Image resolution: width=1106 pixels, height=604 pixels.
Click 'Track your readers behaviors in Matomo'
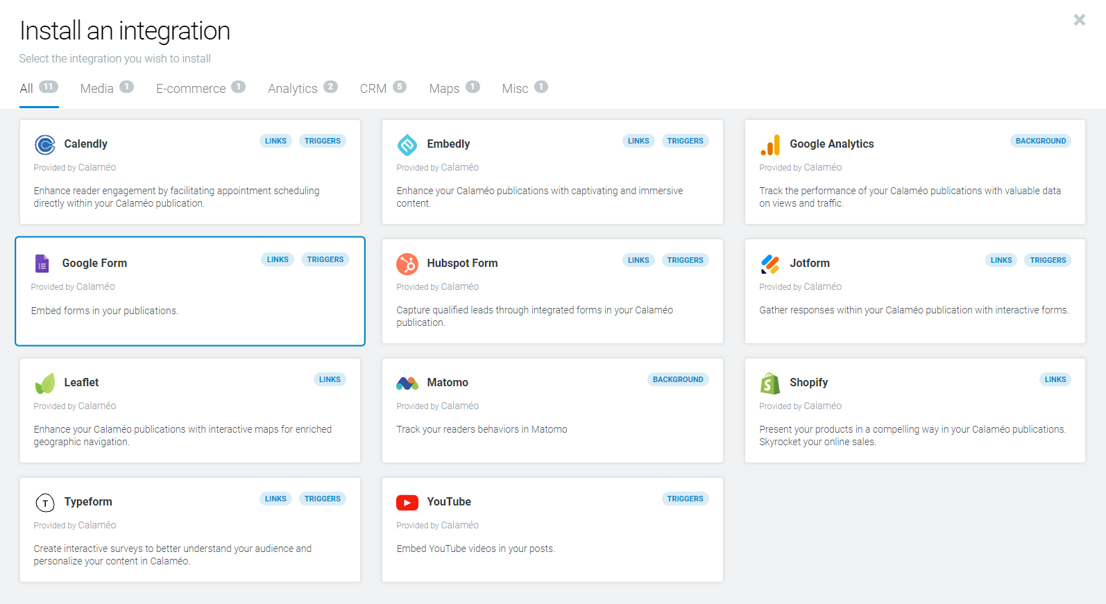(x=482, y=429)
